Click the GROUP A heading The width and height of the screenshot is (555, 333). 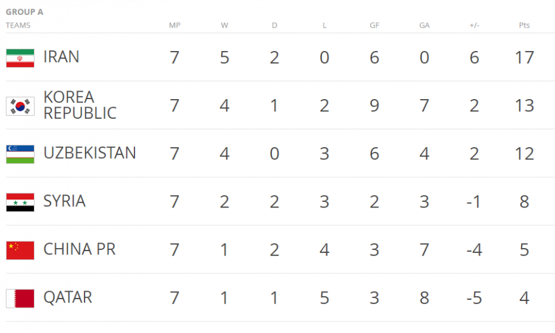pyautogui.click(x=25, y=12)
